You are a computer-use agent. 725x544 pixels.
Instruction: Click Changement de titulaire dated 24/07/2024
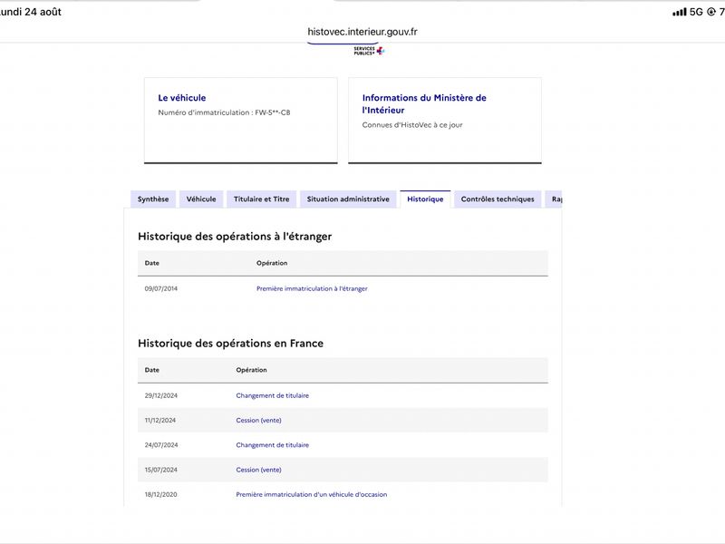pyautogui.click(x=273, y=445)
